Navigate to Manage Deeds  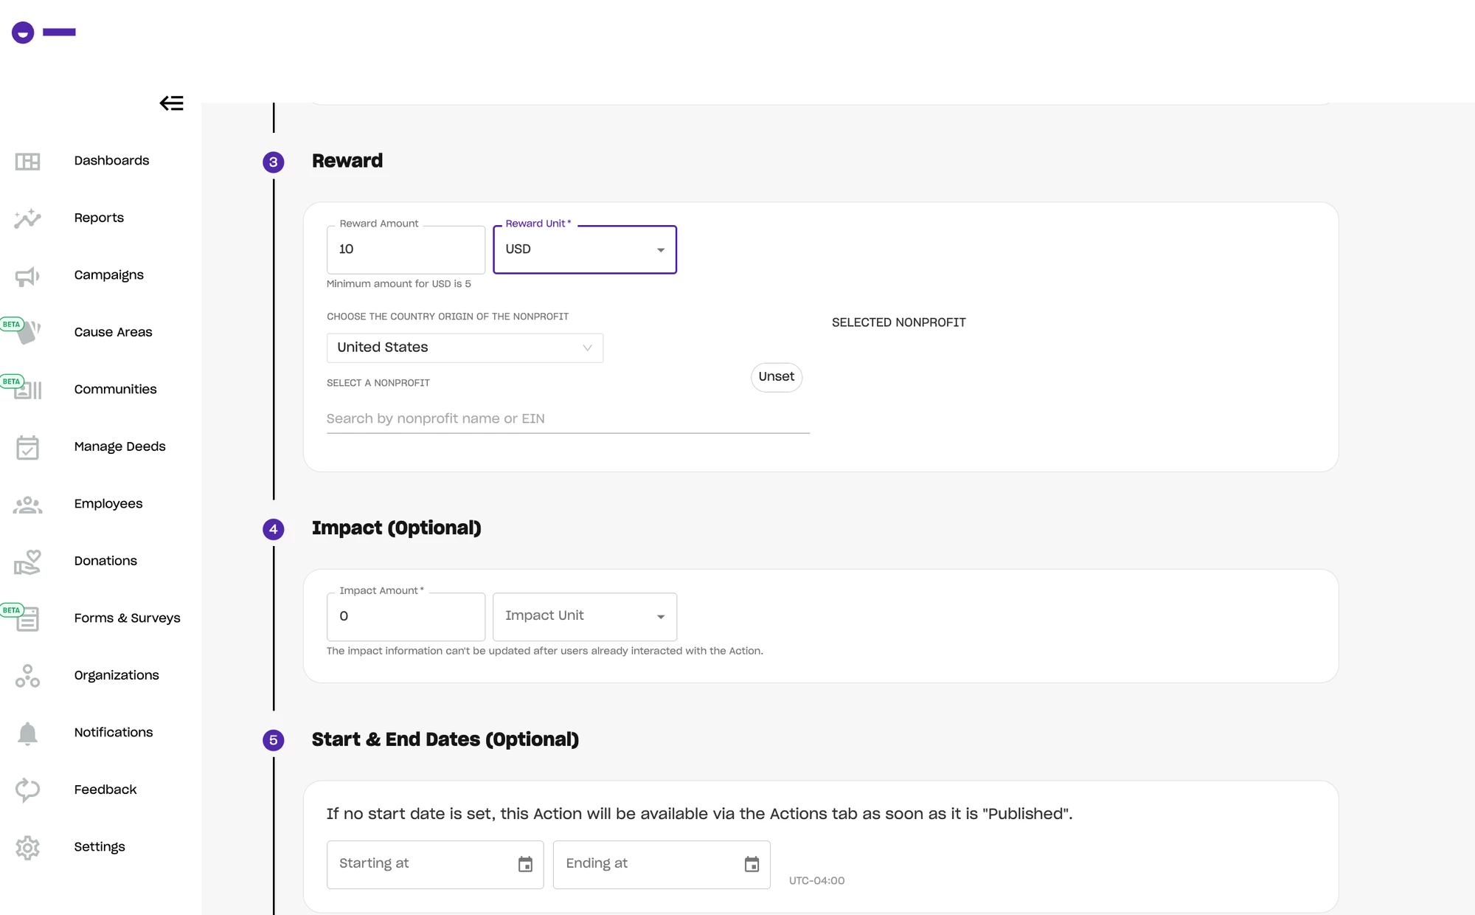(x=119, y=446)
